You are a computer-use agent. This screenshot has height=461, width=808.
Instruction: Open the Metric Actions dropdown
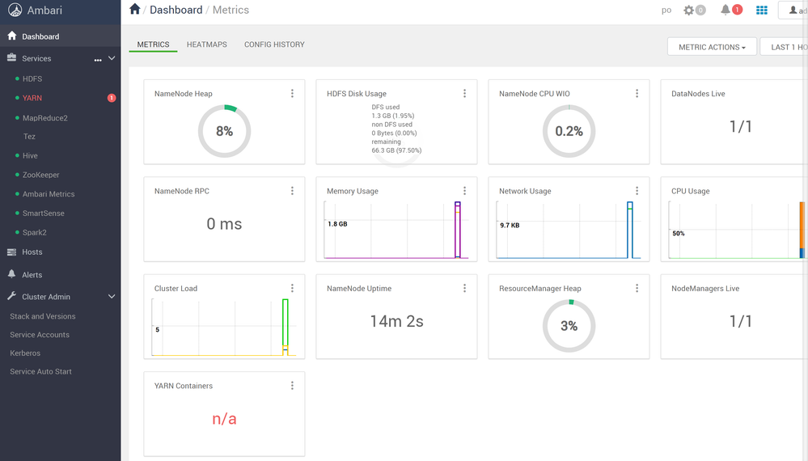click(x=712, y=47)
